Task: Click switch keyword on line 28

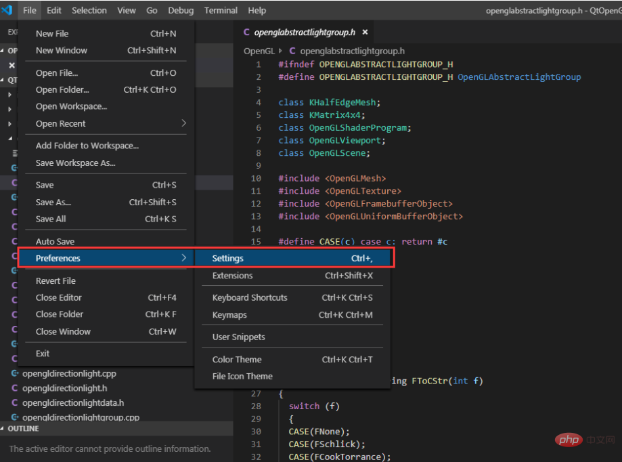Action: (x=305, y=406)
